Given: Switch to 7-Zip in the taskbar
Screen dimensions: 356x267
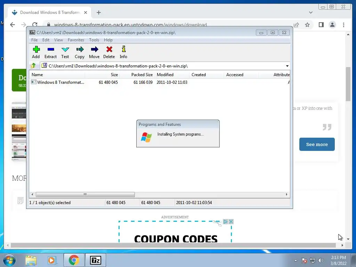Looking at the screenshot, I should point(96,260).
